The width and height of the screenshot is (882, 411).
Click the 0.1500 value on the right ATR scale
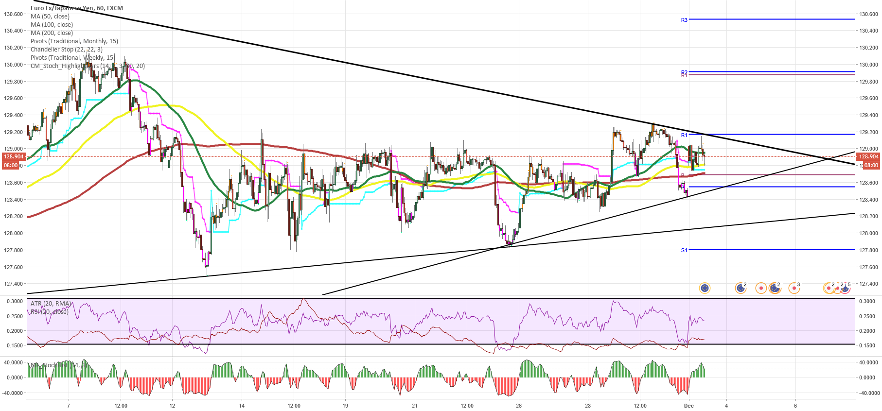(867, 345)
